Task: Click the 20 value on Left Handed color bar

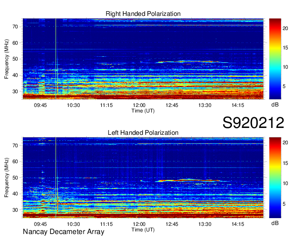Action: (x=285, y=143)
